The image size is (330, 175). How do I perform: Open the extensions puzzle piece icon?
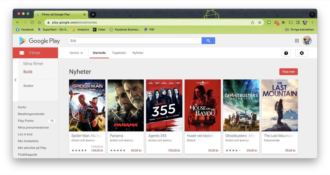tap(283, 22)
